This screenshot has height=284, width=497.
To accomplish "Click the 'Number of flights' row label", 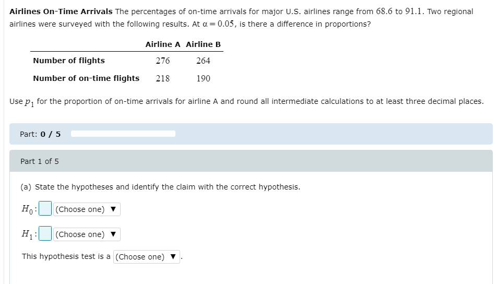I will coord(69,61).
